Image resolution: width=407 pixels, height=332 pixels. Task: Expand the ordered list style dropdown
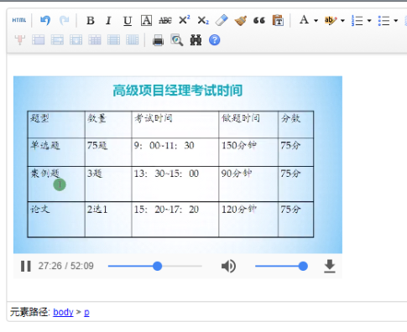[369, 21]
